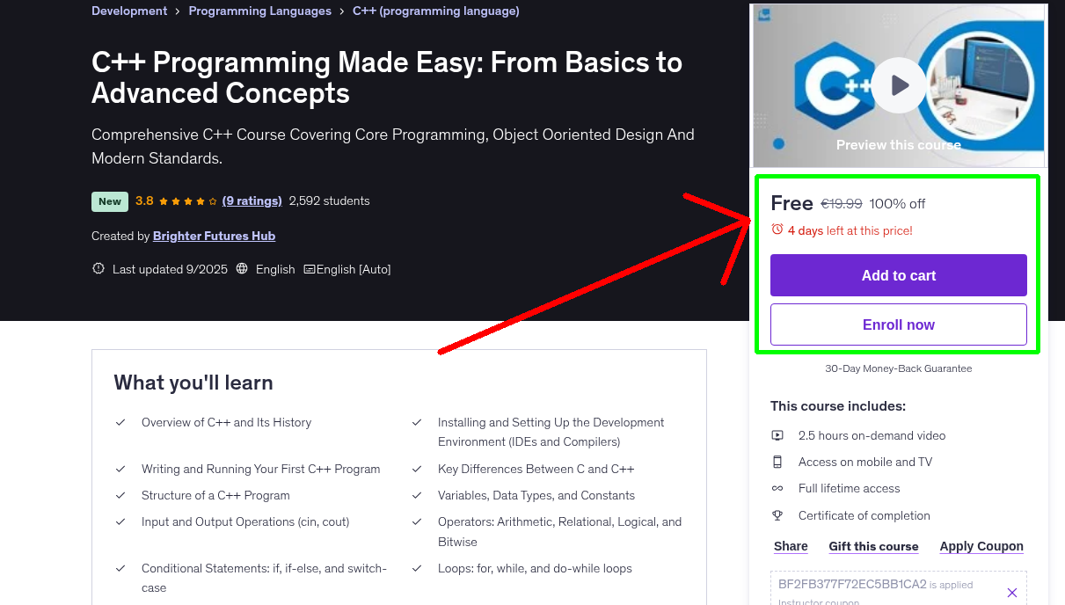1065x605 pixels.
Task: Add the course to cart
Action: pos(898,274)
